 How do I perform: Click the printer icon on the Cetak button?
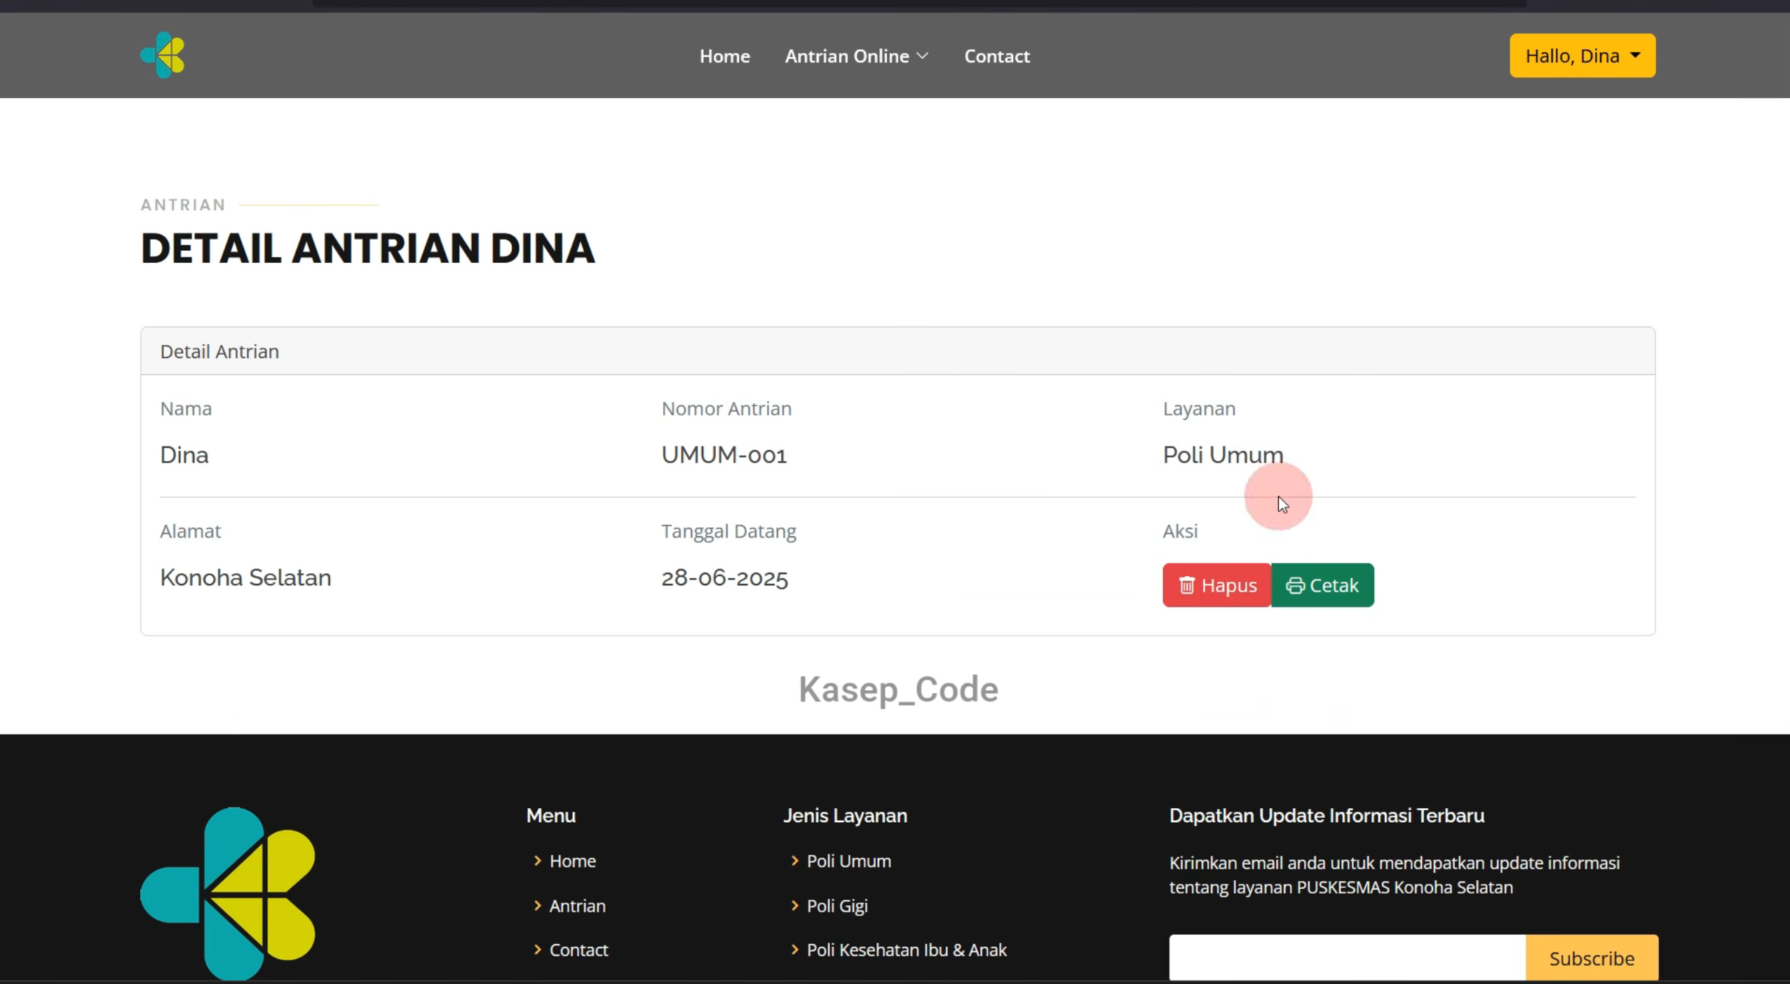(x=1295, y=585)
